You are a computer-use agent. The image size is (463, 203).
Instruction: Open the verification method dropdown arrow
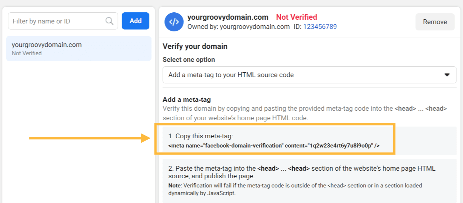coord(447,75)
